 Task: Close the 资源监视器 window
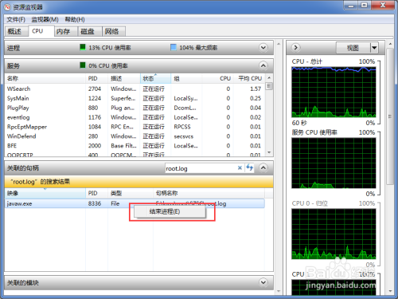[x=383, y=6]
